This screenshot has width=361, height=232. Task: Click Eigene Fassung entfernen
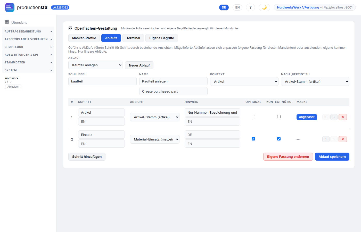288,156
